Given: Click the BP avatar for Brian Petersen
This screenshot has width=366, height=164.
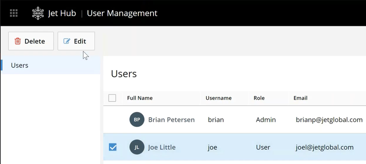Looking at the screenshot, I should coord(137,120).
